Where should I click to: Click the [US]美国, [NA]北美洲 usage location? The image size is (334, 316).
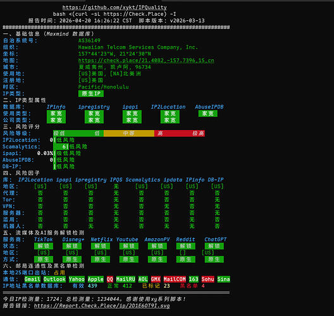pos(109,73)
